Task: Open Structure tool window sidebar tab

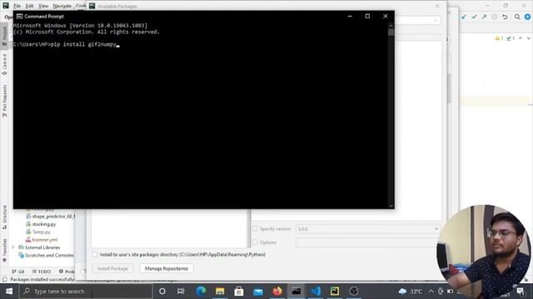Action: tap(4, 217)
